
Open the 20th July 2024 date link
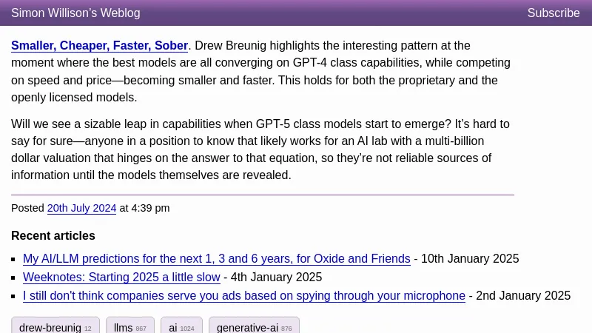81,209
